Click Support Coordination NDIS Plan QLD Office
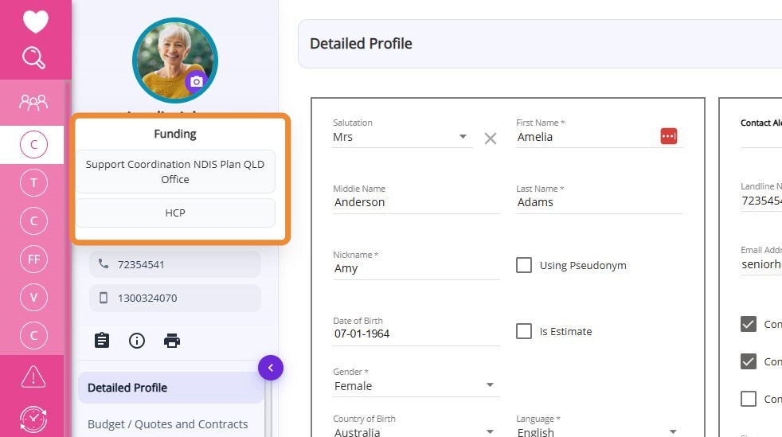Screen dimensions: 782x437 pyautogui.click(x=175, y=171)
